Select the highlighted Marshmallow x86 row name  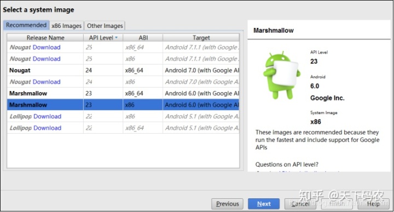[28, 105]
